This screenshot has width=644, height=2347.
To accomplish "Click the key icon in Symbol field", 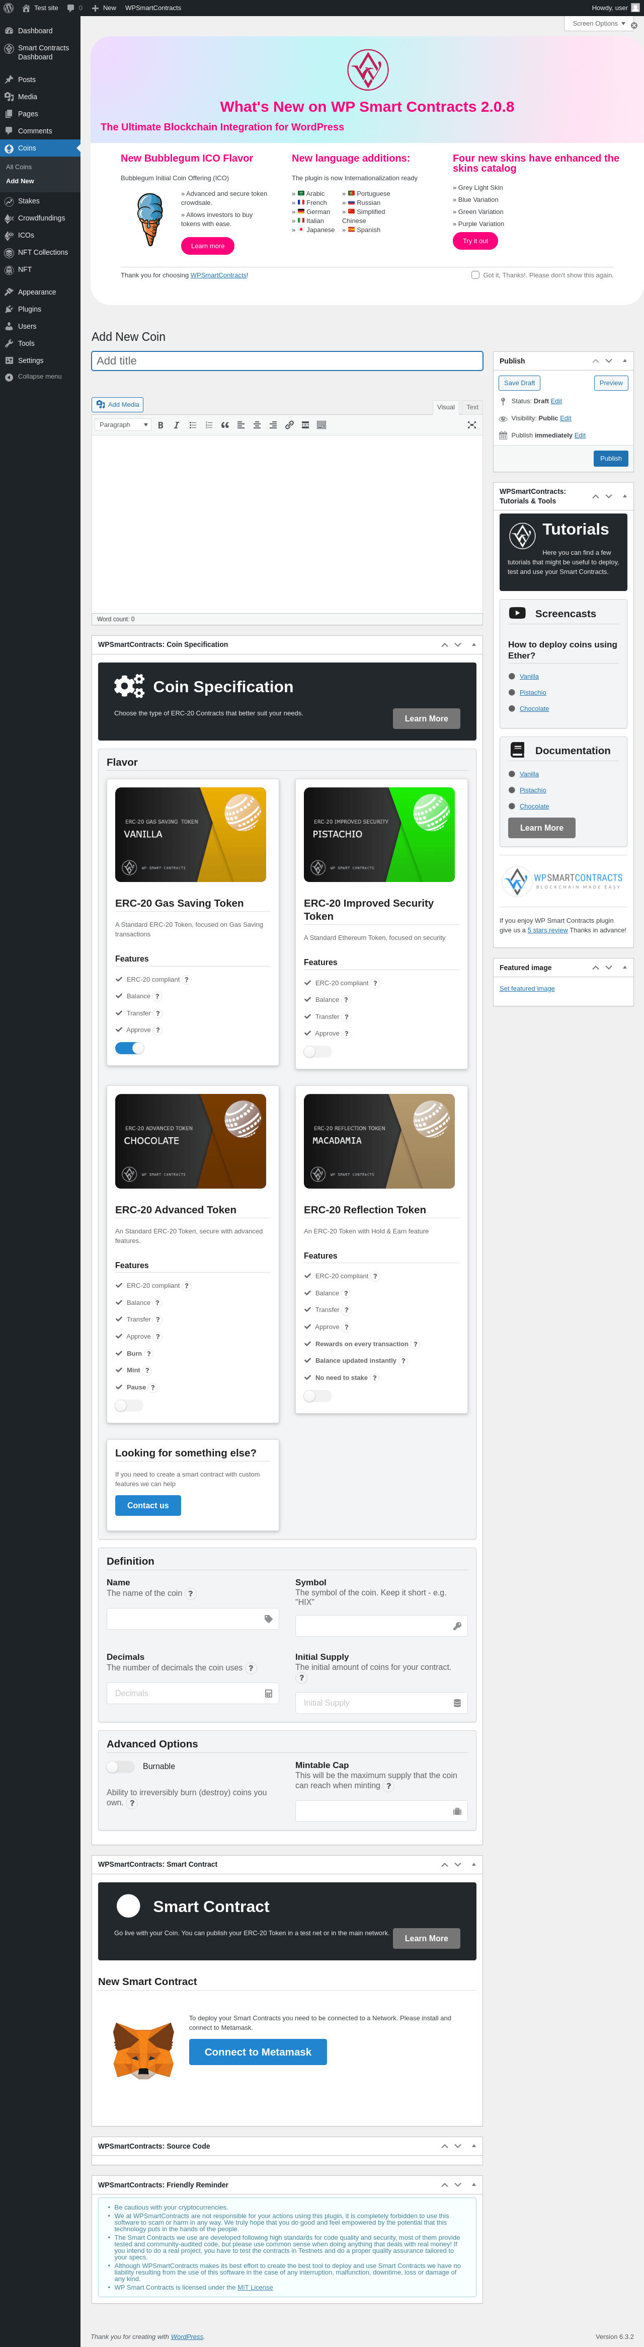I will 457,1626.
